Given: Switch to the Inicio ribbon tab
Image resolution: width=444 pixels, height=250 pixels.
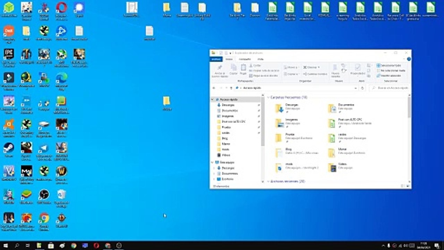Looking at the screenshot, I should pos(229,59).
